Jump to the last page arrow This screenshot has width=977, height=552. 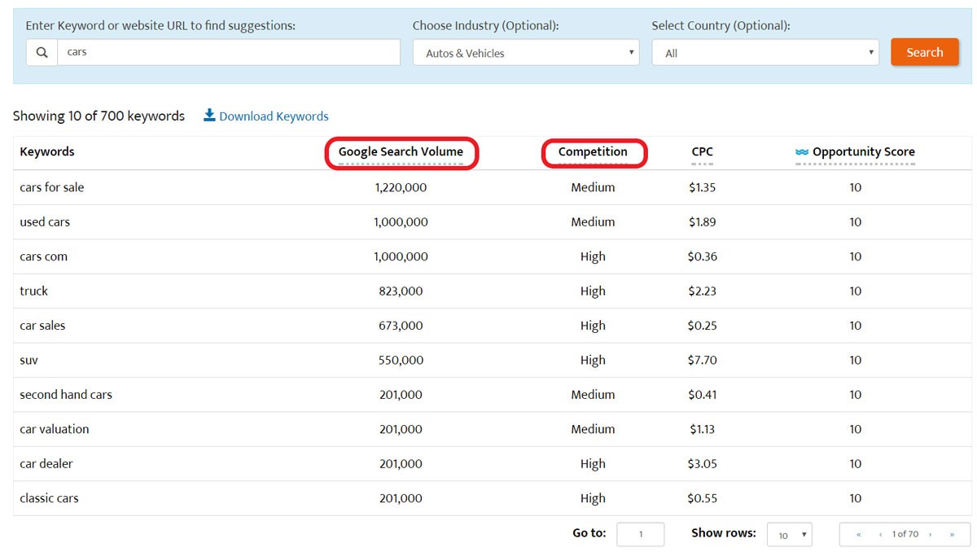click(x=952, y=534)
